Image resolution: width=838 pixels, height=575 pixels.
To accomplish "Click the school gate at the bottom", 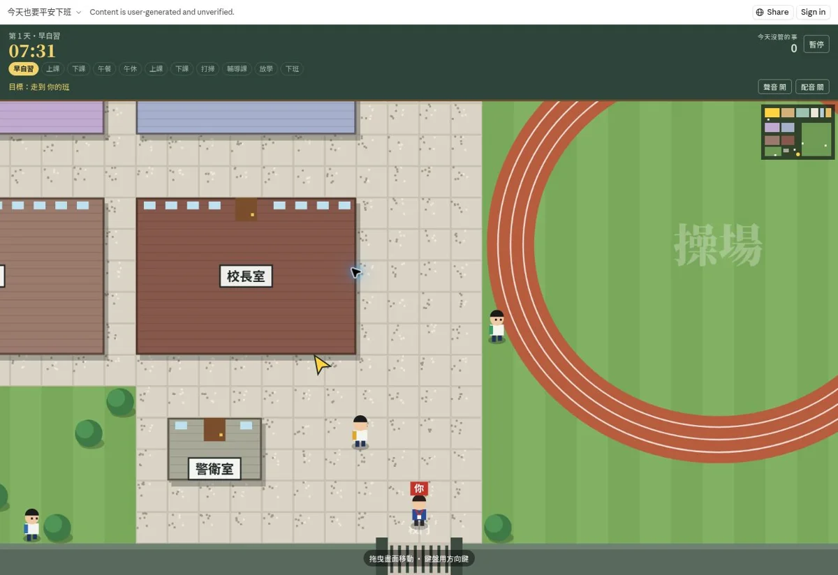I will (419, 556).
